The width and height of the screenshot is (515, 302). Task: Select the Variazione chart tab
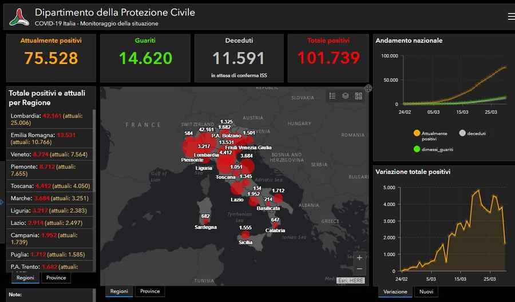coord(395,292)
